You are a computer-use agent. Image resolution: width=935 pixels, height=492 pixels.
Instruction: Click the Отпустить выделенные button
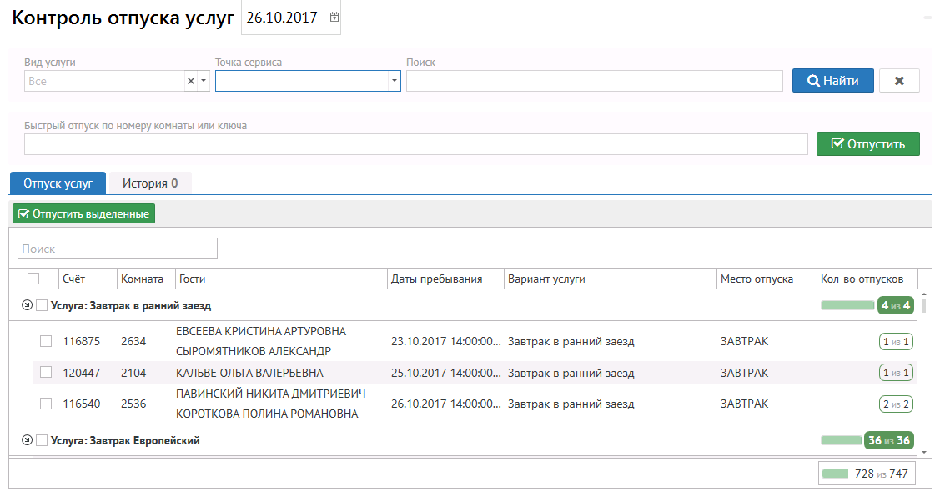(x=84, y=213)
